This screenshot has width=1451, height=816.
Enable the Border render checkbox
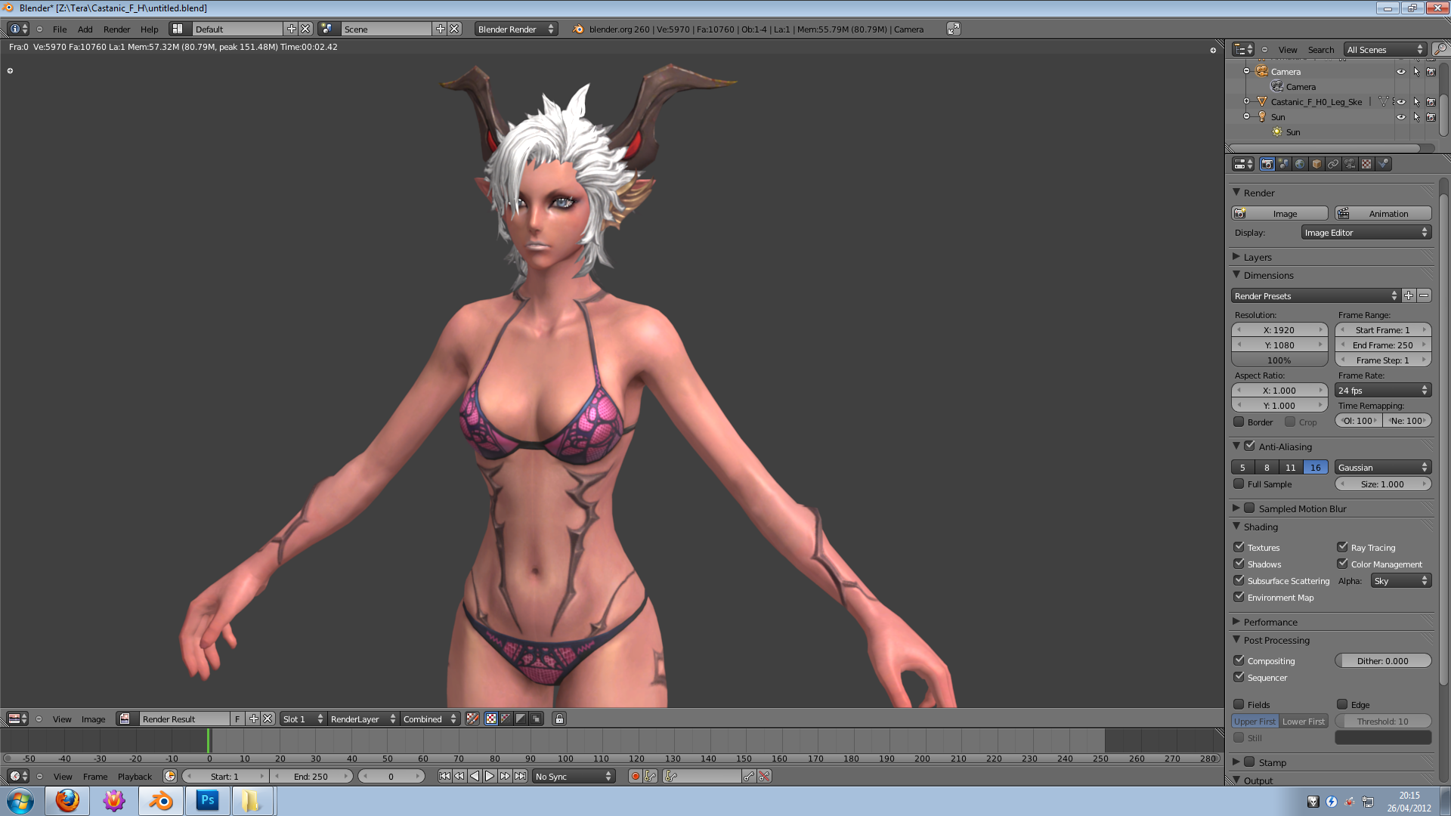(1239, 422)
